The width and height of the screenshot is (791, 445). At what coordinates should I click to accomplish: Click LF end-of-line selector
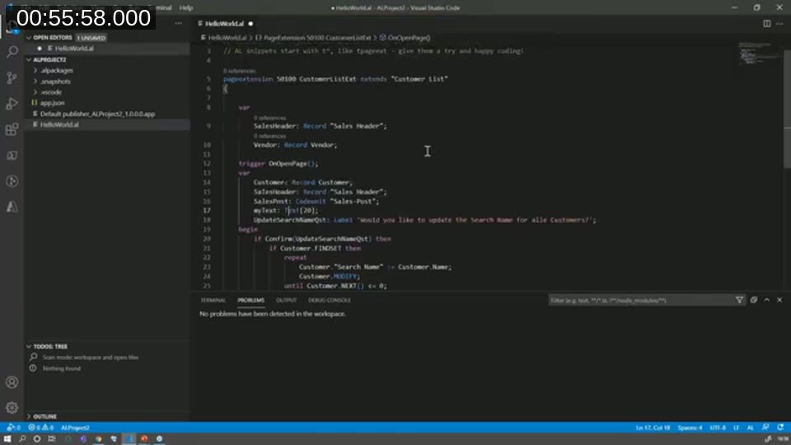(736, 428)
